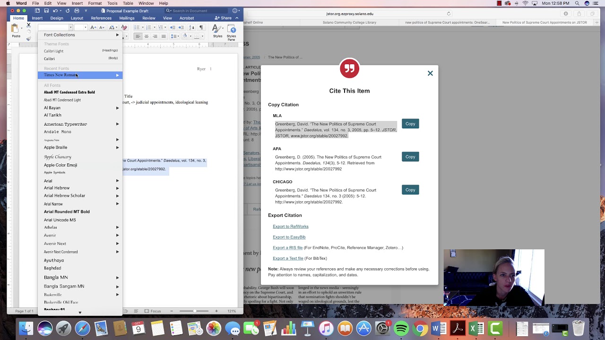
Task: Expand the Avenir Next font submenu
Action: (118, 243)
